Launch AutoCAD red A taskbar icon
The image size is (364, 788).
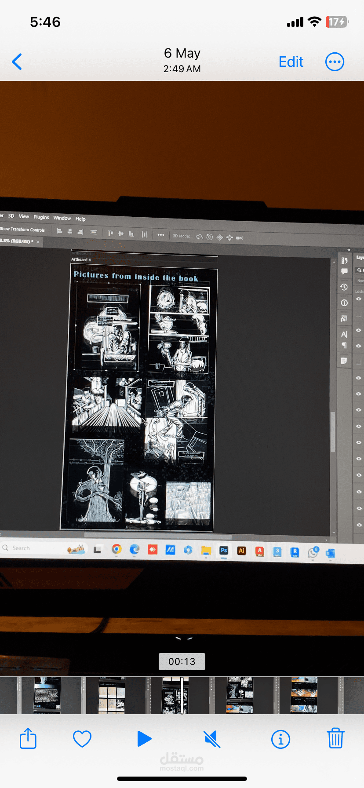point(259,551)
